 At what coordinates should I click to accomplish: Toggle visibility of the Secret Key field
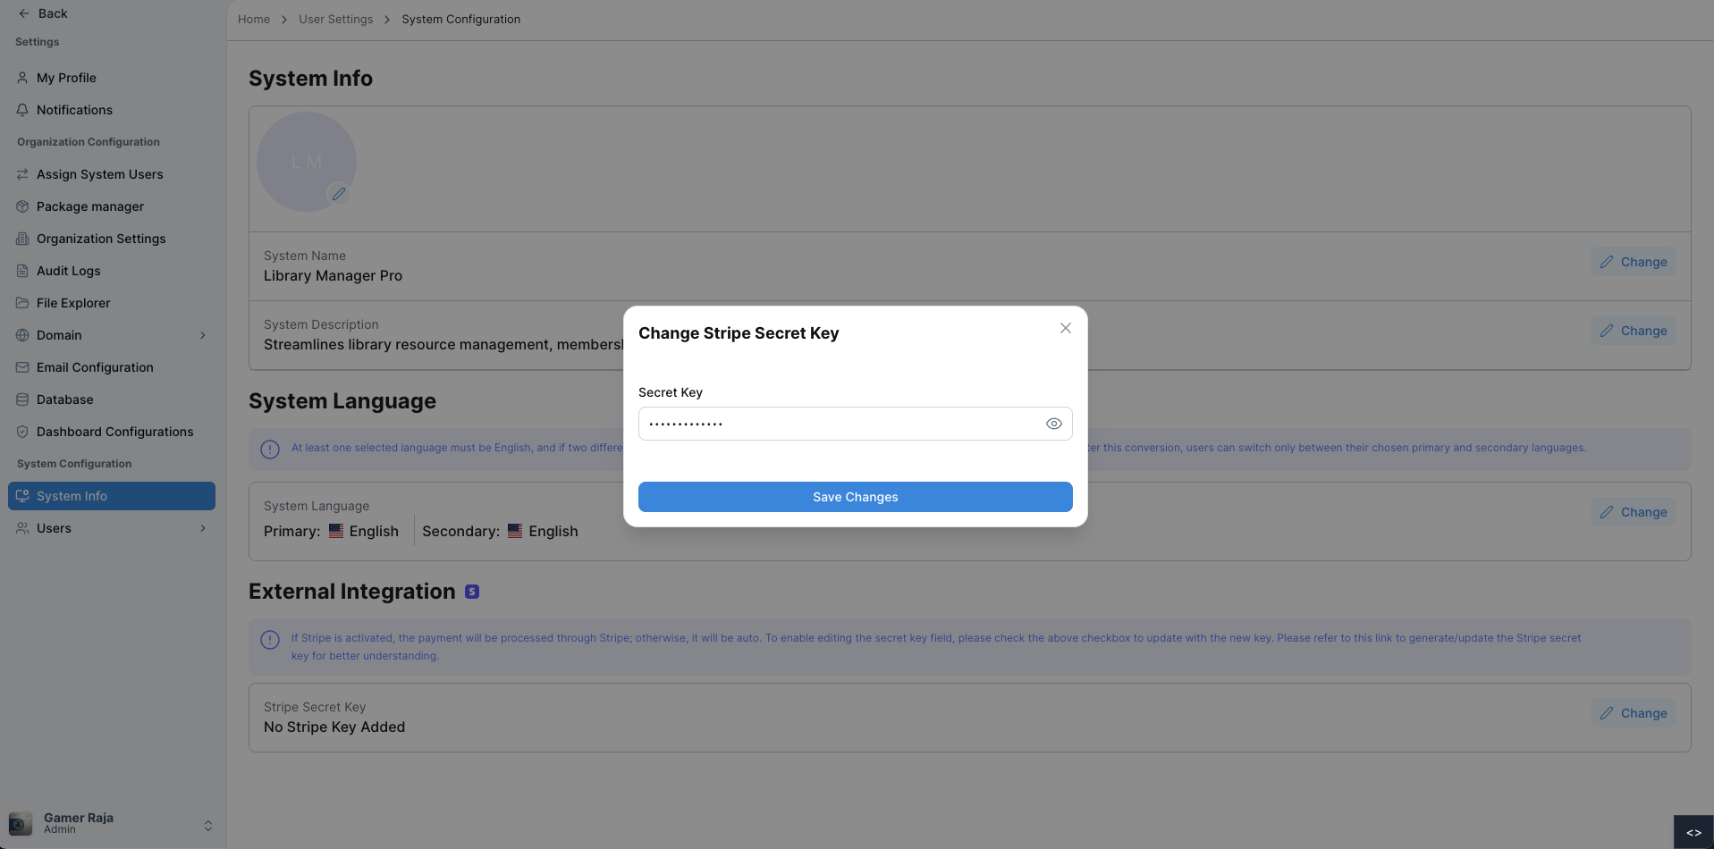coord(1053,423)
